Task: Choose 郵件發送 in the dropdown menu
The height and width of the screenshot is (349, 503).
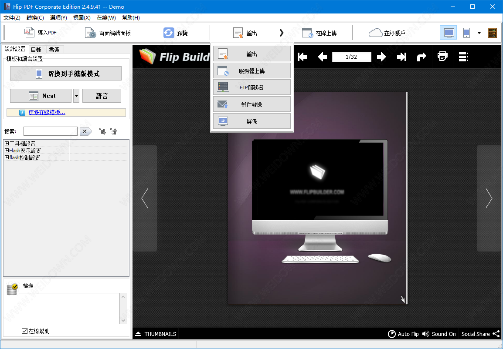Action: click(252, 104)
